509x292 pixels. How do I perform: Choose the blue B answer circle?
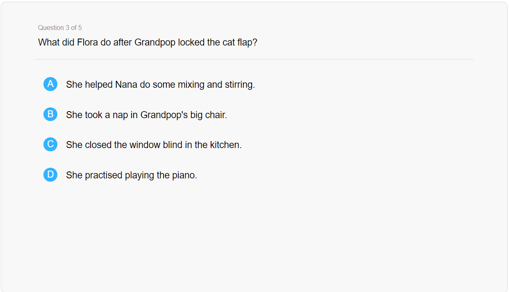(x=50, y=114)
